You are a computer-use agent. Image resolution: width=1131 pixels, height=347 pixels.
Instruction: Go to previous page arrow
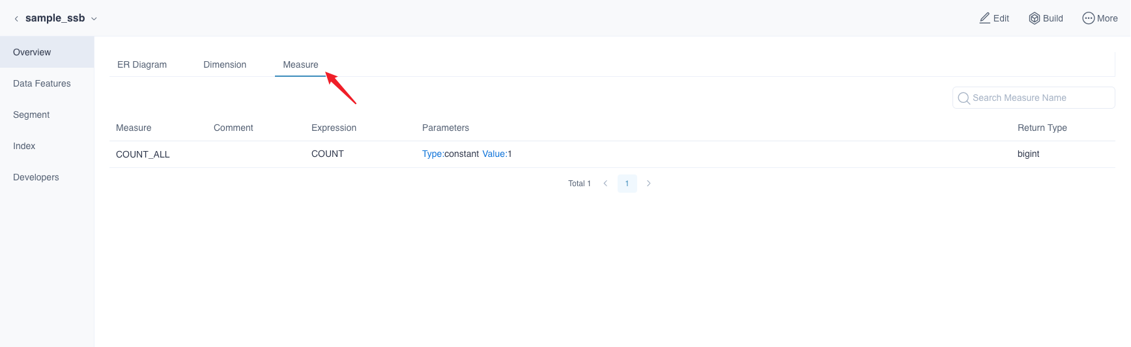click(x=605, y=184)
